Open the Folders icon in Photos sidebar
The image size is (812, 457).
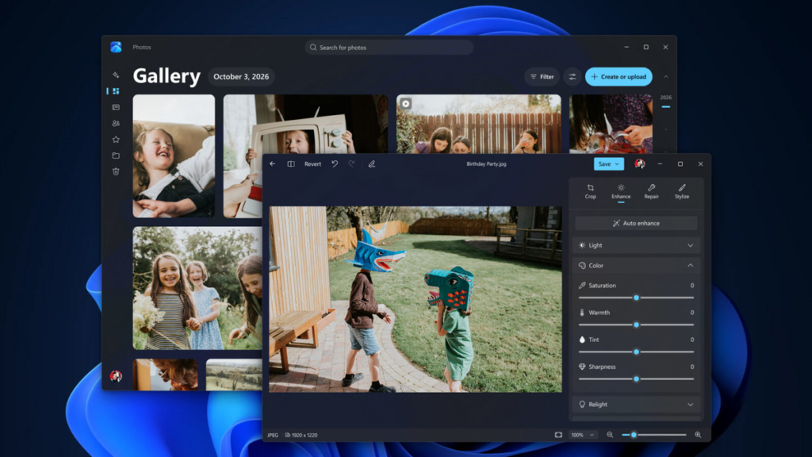(116, 156)
